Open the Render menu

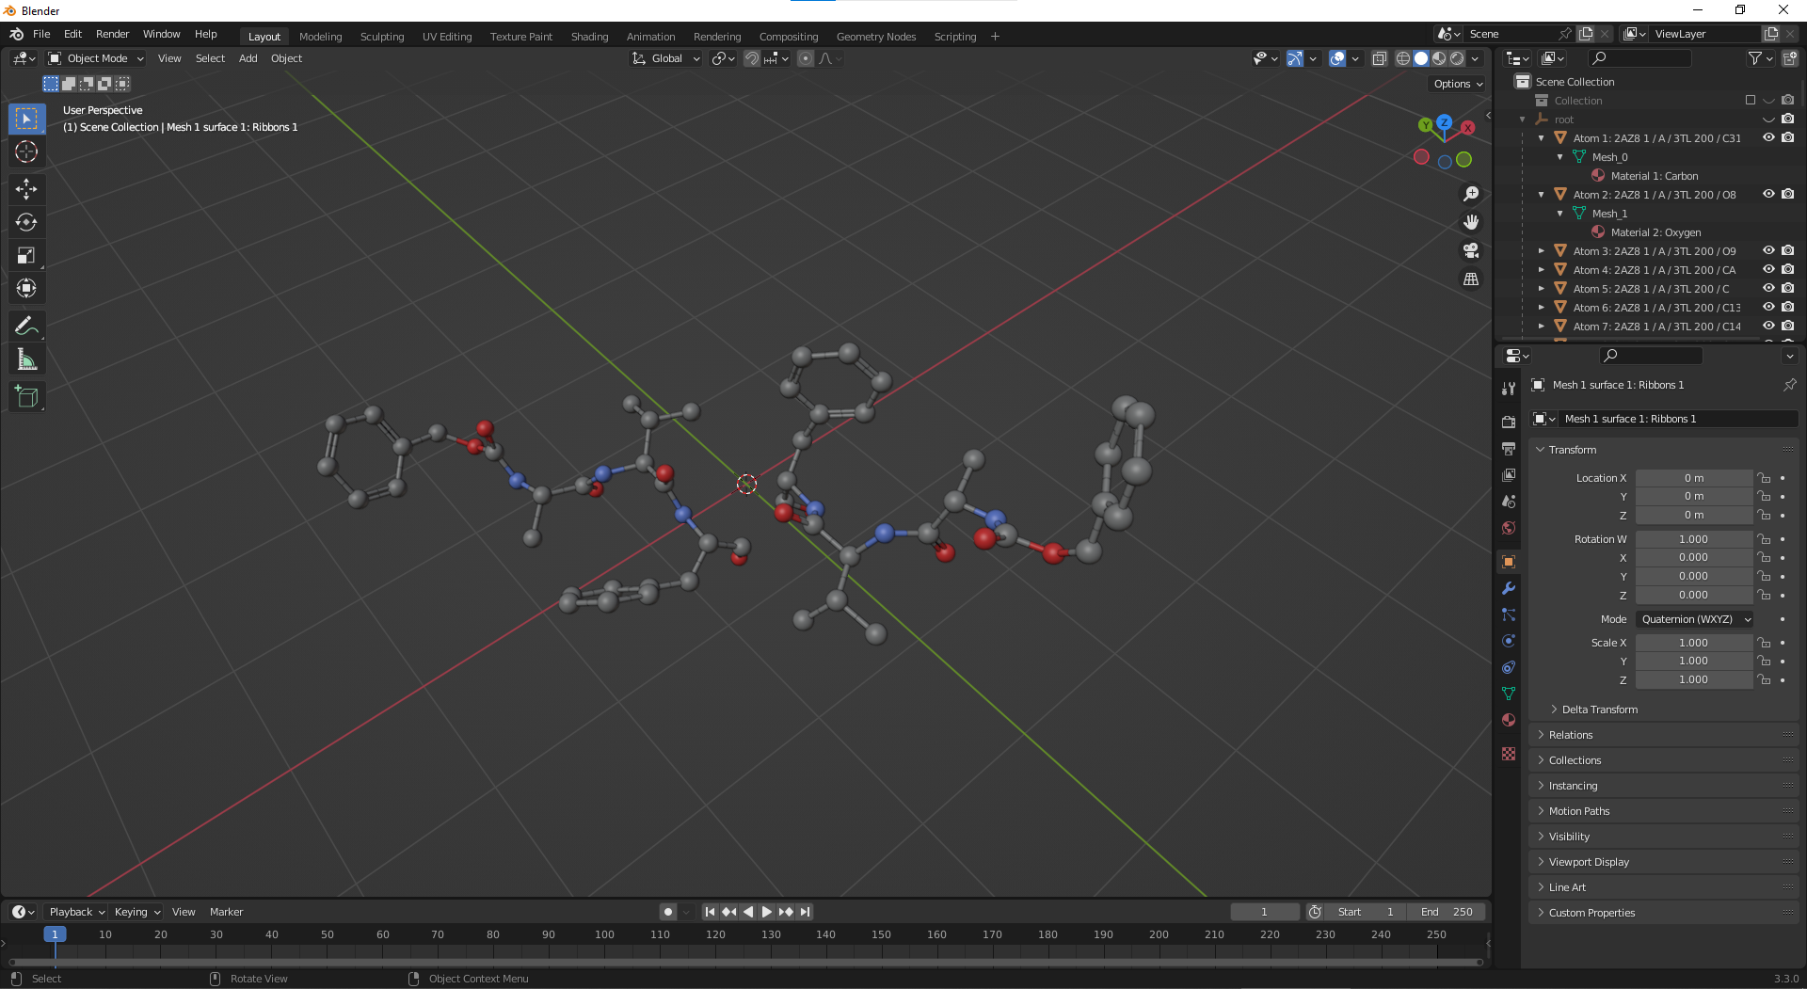(x=112, y=34)
